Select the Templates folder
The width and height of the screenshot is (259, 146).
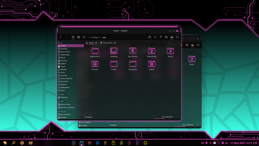133,65
